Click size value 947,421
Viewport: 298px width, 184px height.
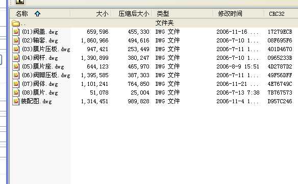97,49
